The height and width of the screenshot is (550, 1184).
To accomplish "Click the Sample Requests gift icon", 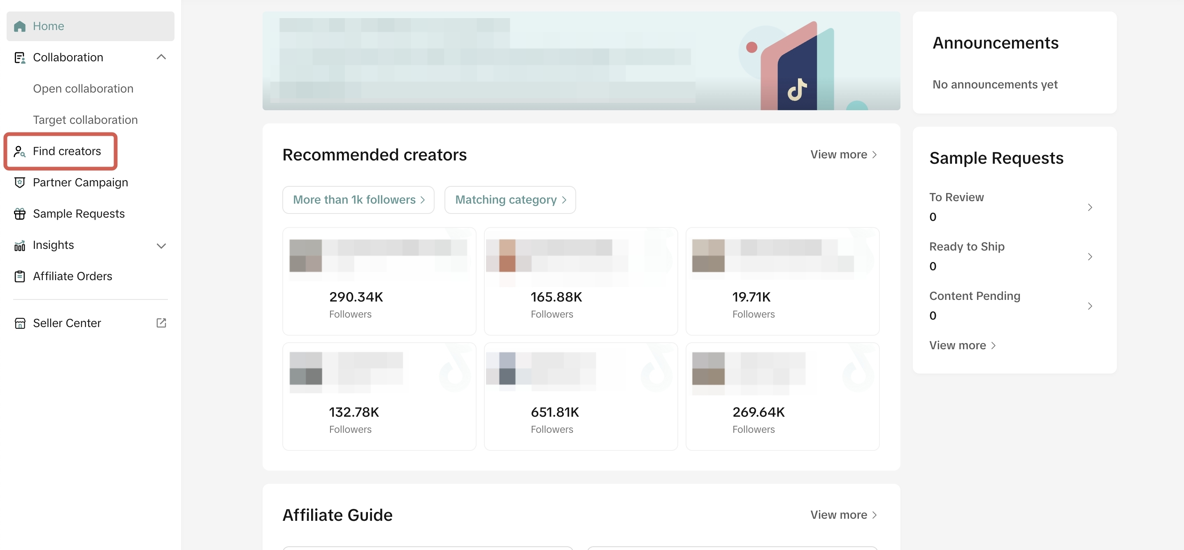I will (x=19, y=214).
